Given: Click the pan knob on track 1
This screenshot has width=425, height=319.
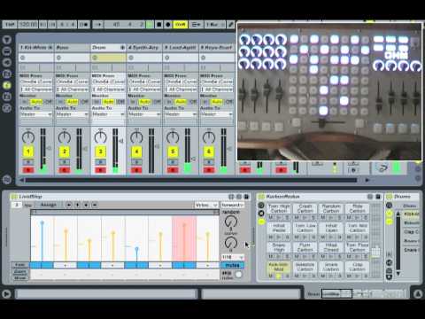Looking at the screenshot, I should click(28, 137).
